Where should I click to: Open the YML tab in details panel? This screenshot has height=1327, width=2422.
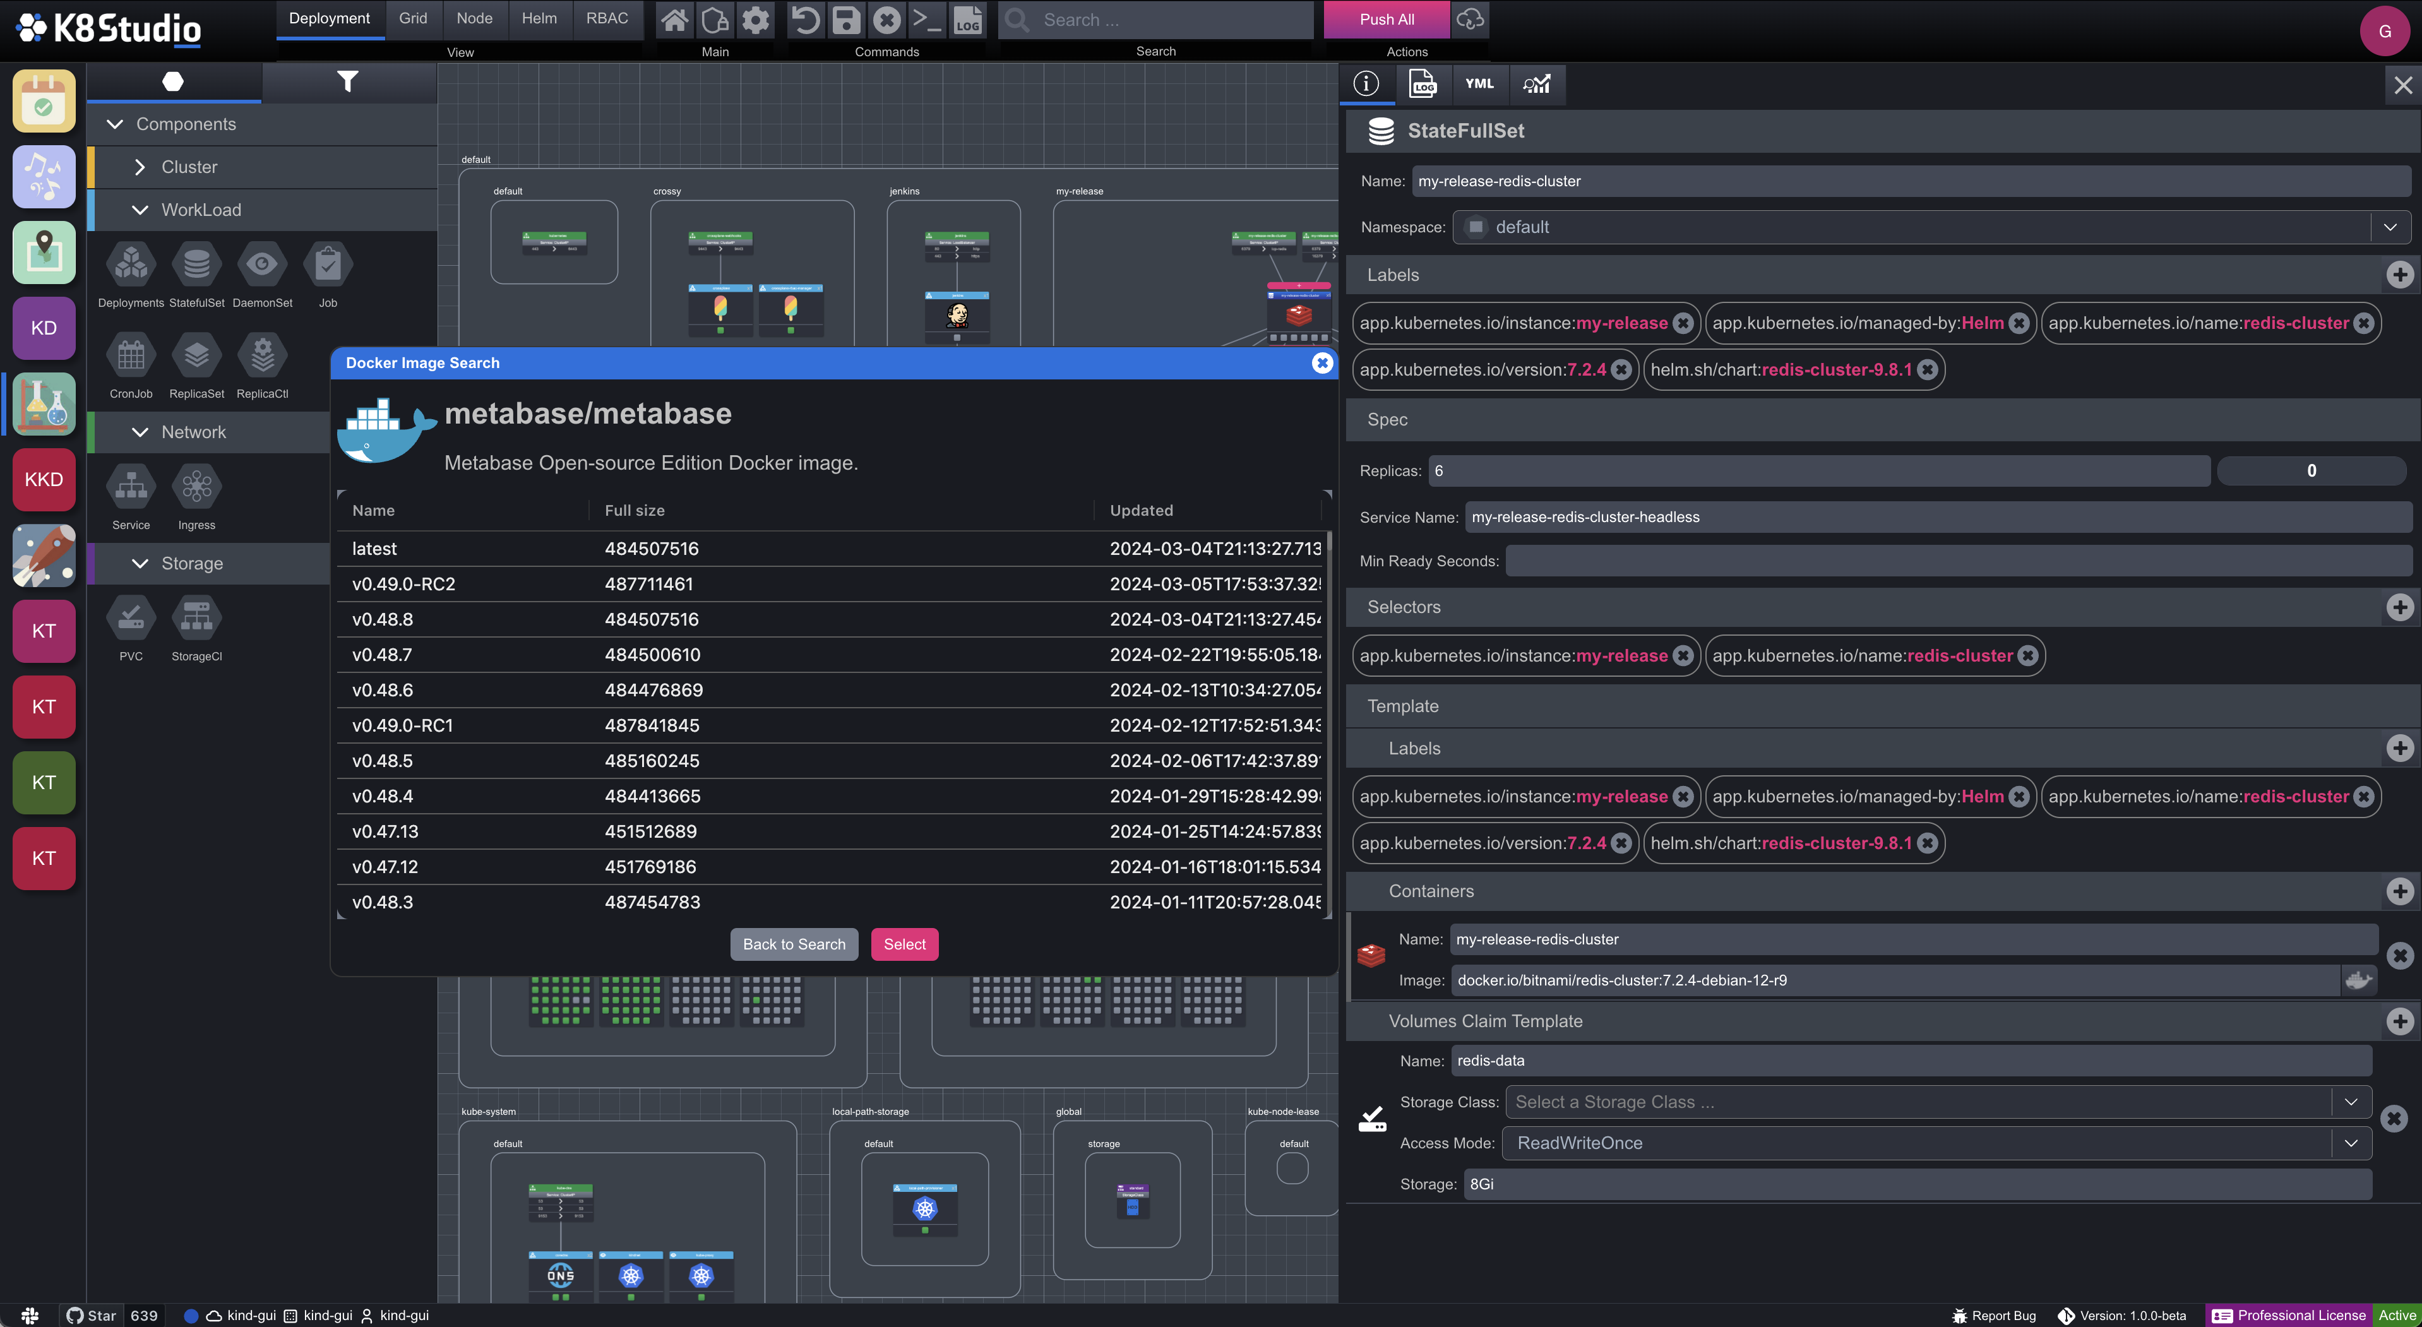coord(1479,83)
